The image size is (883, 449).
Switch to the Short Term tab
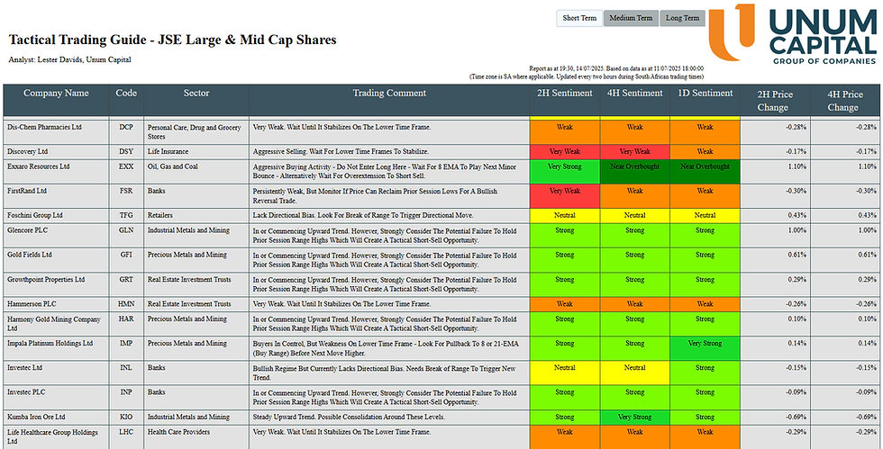579,18
